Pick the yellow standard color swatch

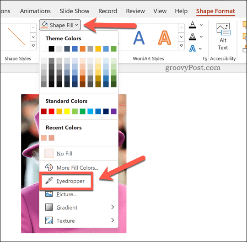coord(67,111)
